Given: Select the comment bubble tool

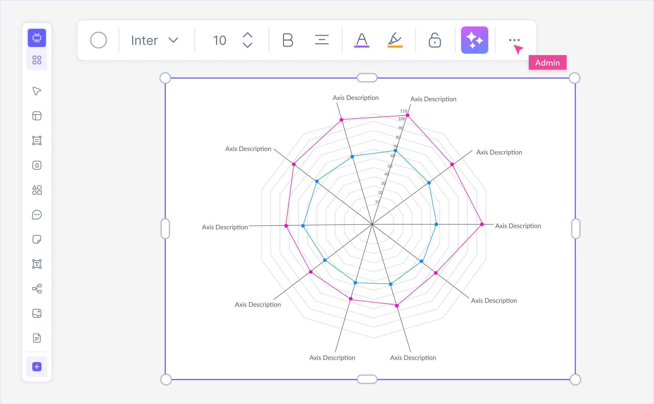Looking at the screenshot, I should pos(37,215).
